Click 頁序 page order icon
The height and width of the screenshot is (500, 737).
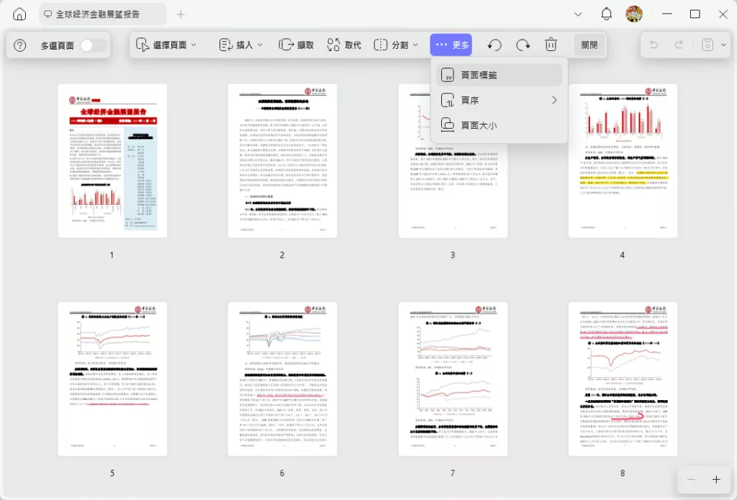(447, 100)
